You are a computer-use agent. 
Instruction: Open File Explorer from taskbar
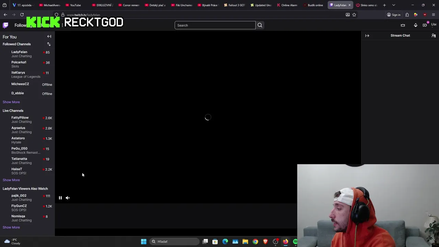pos(245,242)
